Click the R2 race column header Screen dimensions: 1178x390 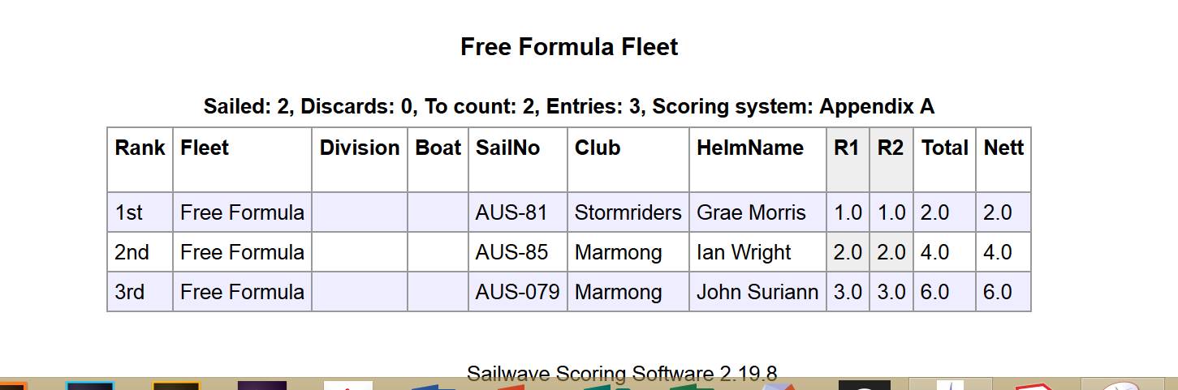(x=891, y=148)
